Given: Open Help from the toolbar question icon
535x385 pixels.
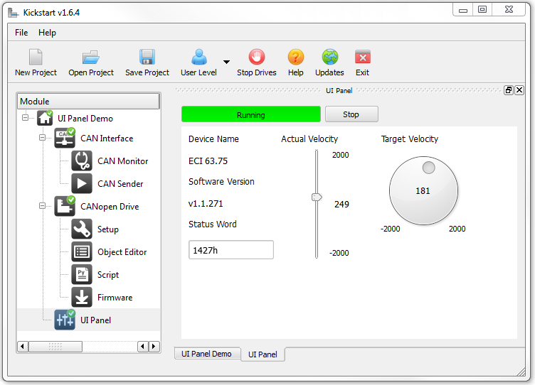Looking at the screenshot, I should click(295, 57).
